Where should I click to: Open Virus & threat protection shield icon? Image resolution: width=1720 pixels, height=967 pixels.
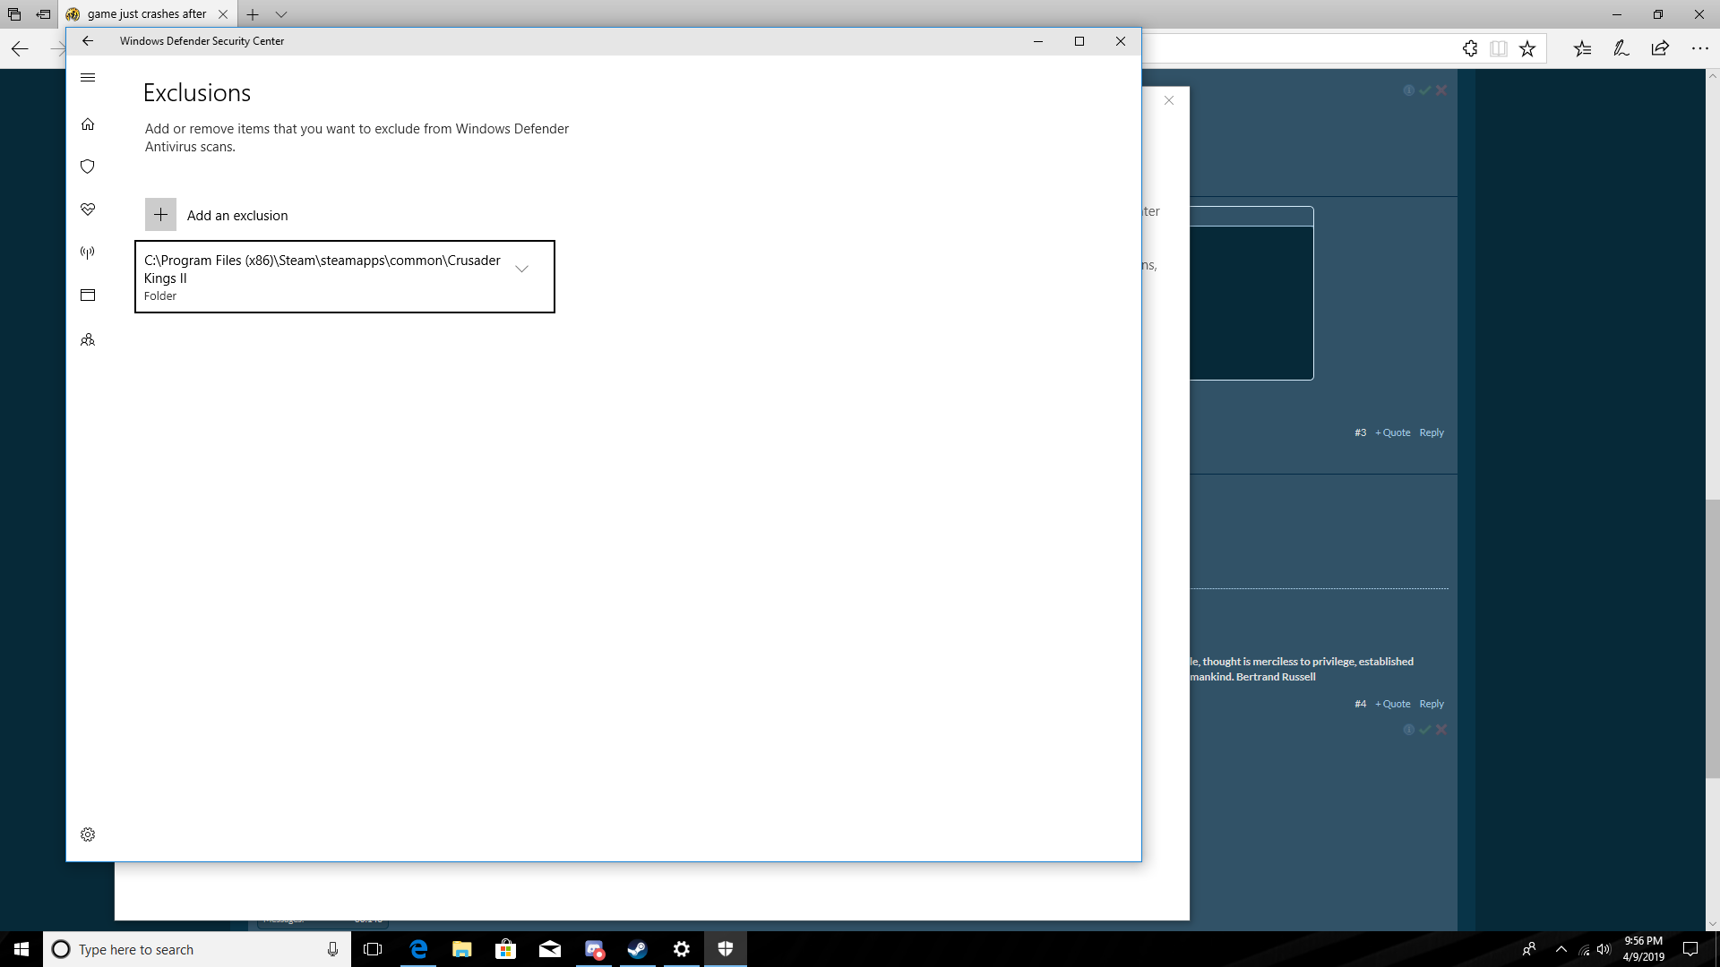point(88,167)
